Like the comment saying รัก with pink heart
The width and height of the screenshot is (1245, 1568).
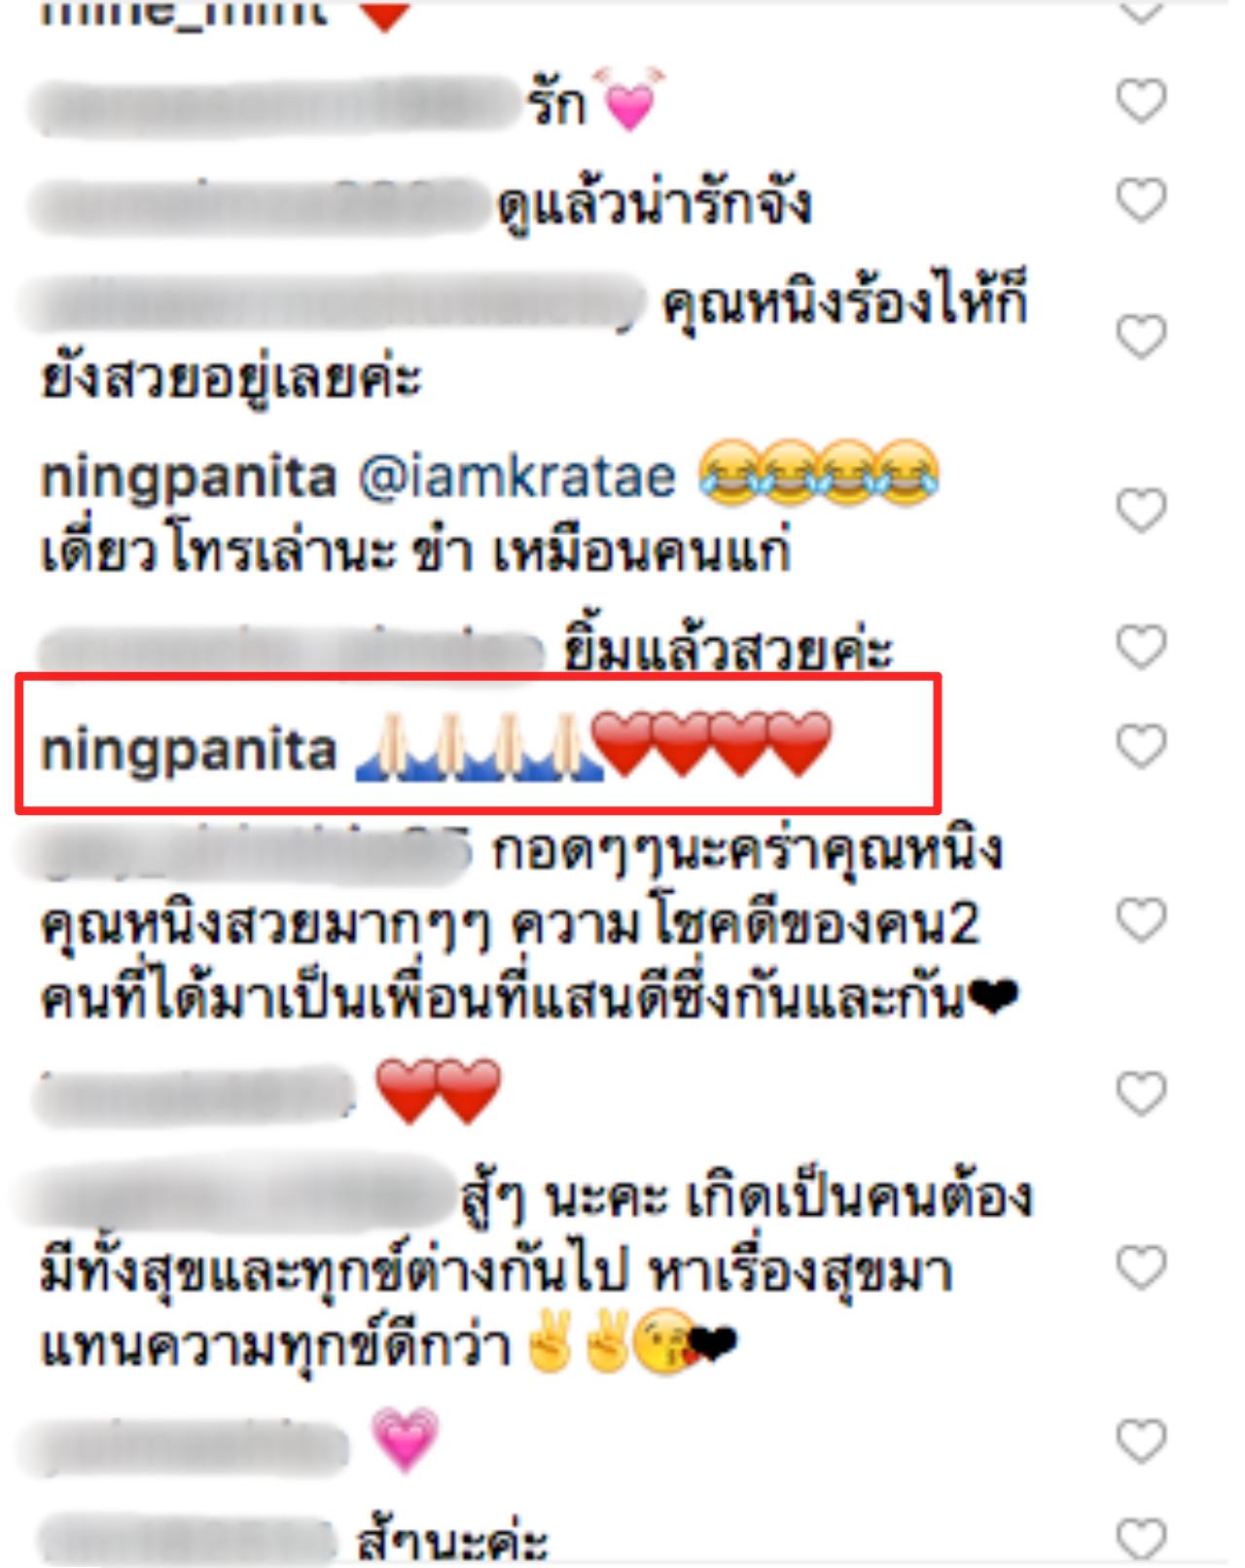point(1140,101)
